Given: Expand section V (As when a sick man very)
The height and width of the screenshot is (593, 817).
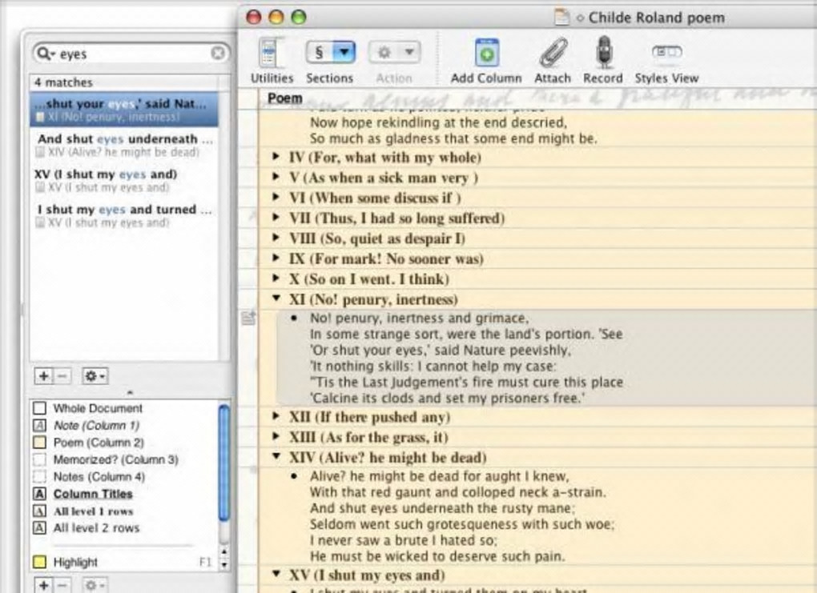Looking at the screenshot, I should click(276, 176).
